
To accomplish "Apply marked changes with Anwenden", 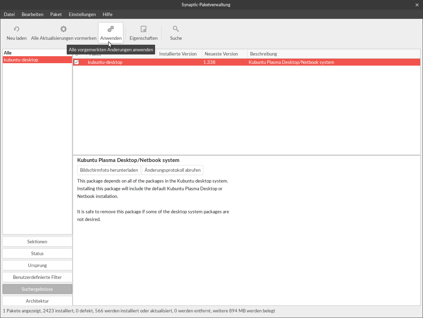I will tap(111, 33).
